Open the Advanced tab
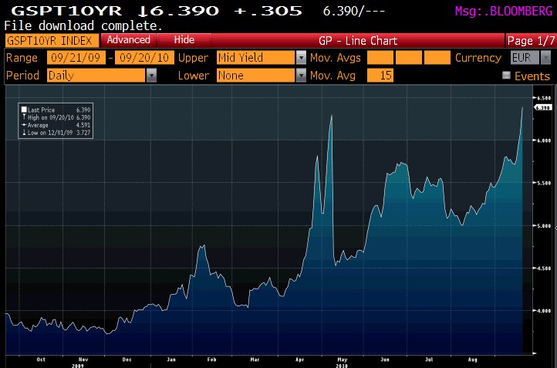557x368 pixels. (x=128, y=40)
